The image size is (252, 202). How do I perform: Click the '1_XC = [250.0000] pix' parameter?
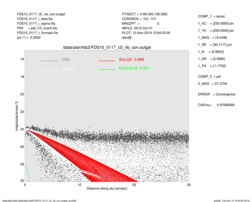tap(216, 23)
